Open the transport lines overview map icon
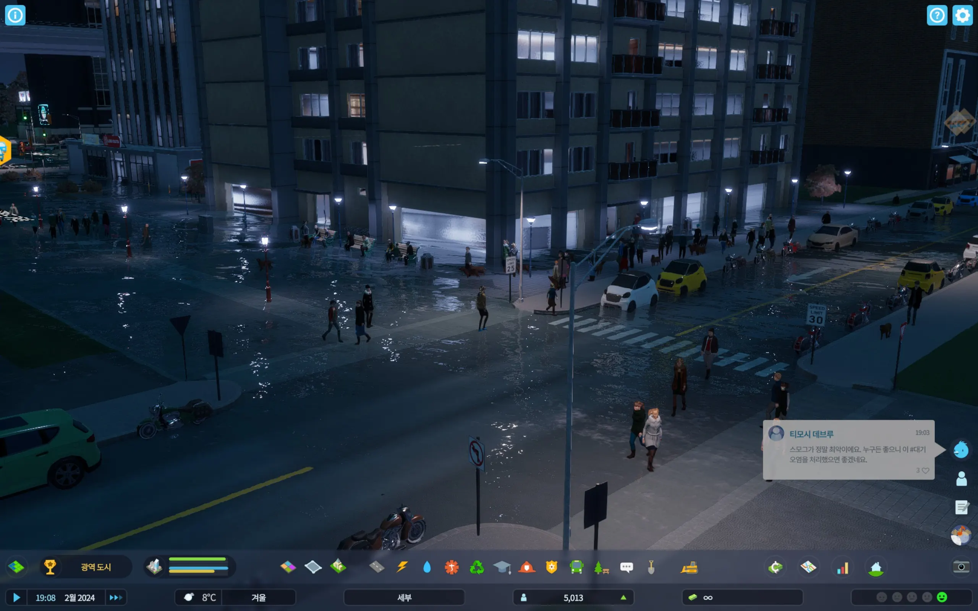The image size is (978, 611). (x=809, y=567)
